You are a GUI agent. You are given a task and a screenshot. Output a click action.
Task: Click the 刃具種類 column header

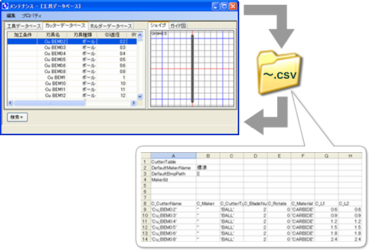pyautogui.click(x=82, y=35)
